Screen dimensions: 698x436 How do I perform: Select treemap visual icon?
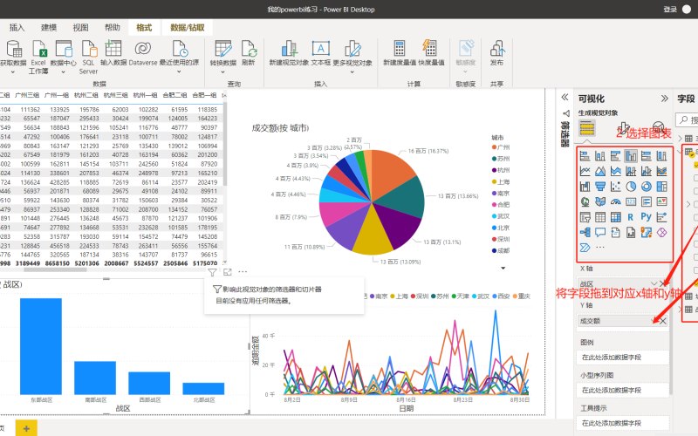662,187
